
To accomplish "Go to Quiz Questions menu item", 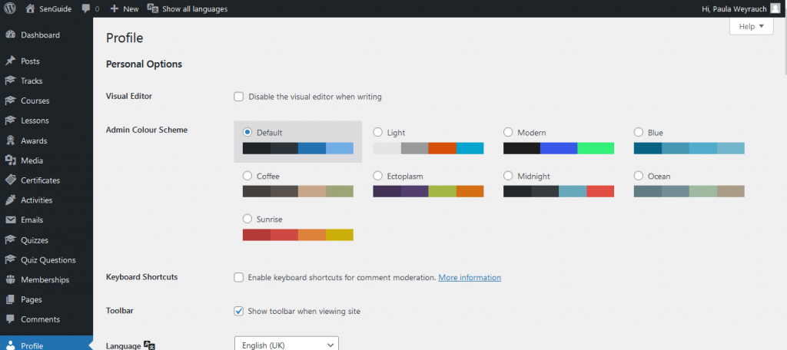I will (x=48, y=260).
